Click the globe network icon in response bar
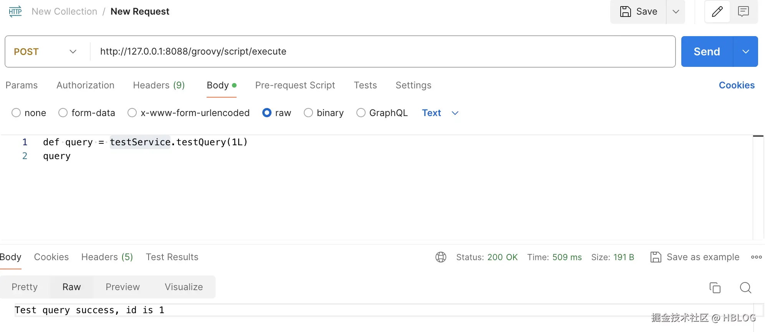 pos(441,257)
